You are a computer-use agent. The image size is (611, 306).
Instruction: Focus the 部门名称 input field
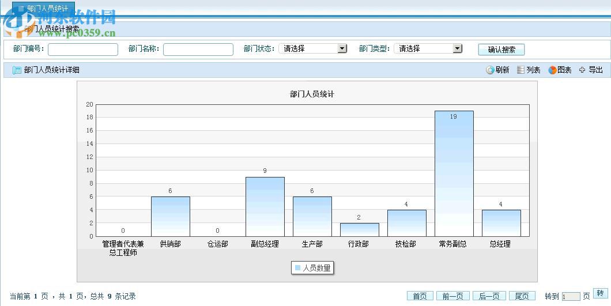pos(198,50)
